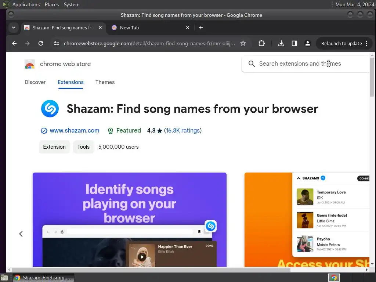Open Chrome downloads icon

[281, 43]
